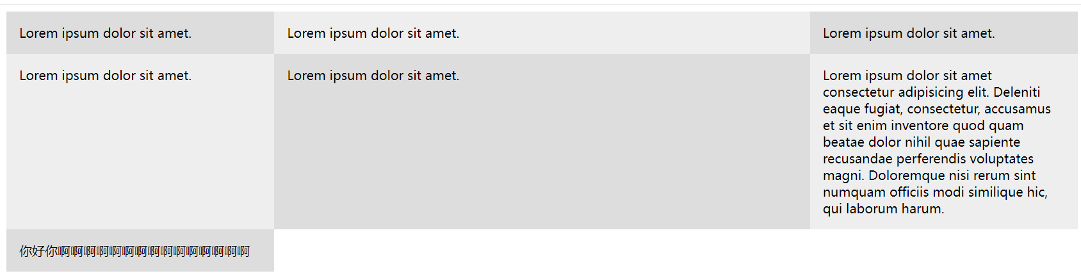Viewport: 1081px width, 278px height.
Task: Click first line of the long paragraph cell
Action: (907, 76)
